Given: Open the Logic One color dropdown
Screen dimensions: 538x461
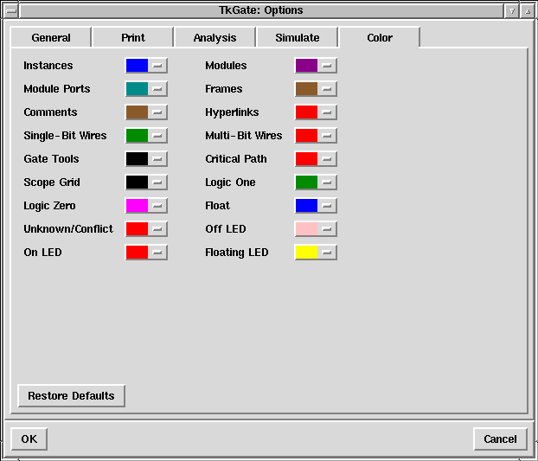Looking at the screenshot, I should click(327, 182).
